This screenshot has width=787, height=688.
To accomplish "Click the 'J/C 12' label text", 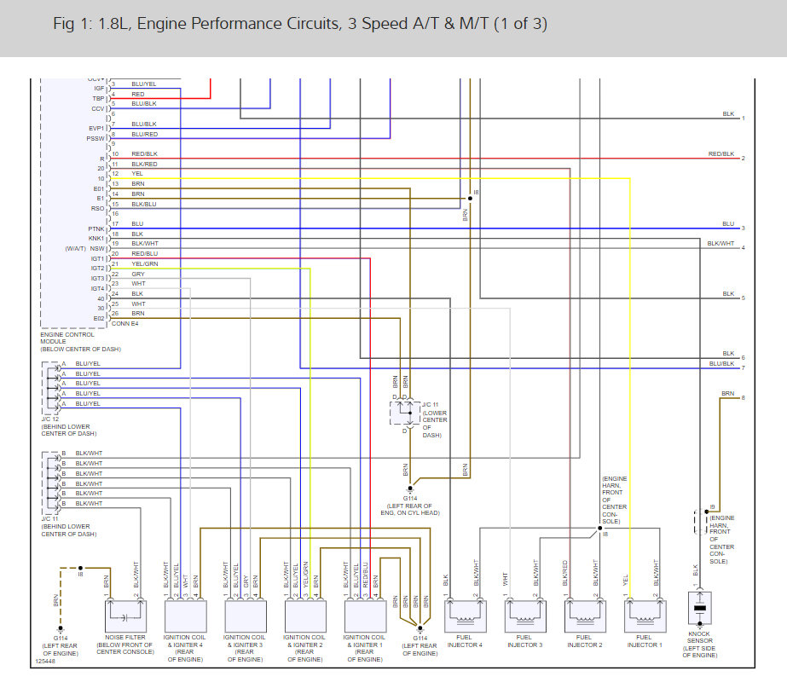I will tap(49, 419).
